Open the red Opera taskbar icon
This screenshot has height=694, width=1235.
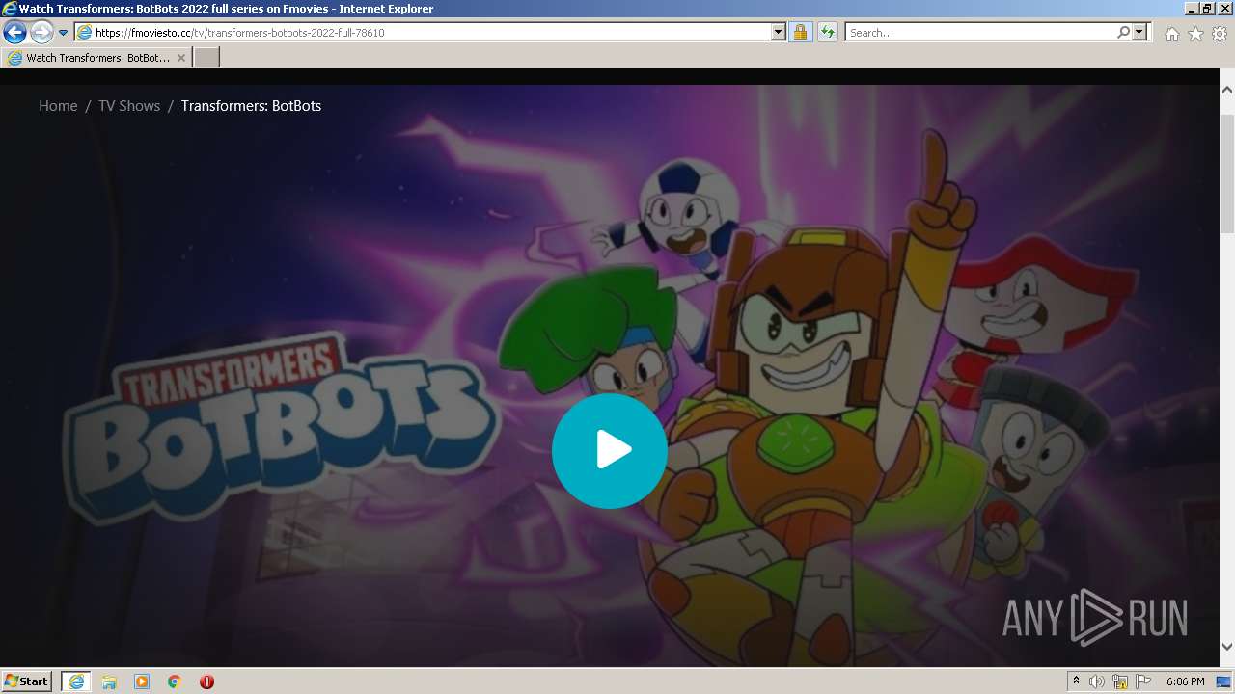206,681
